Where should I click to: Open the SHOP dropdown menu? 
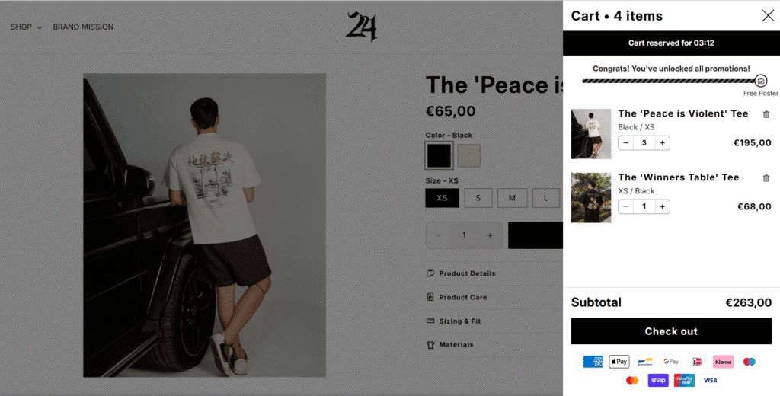(x=27, y=27)
